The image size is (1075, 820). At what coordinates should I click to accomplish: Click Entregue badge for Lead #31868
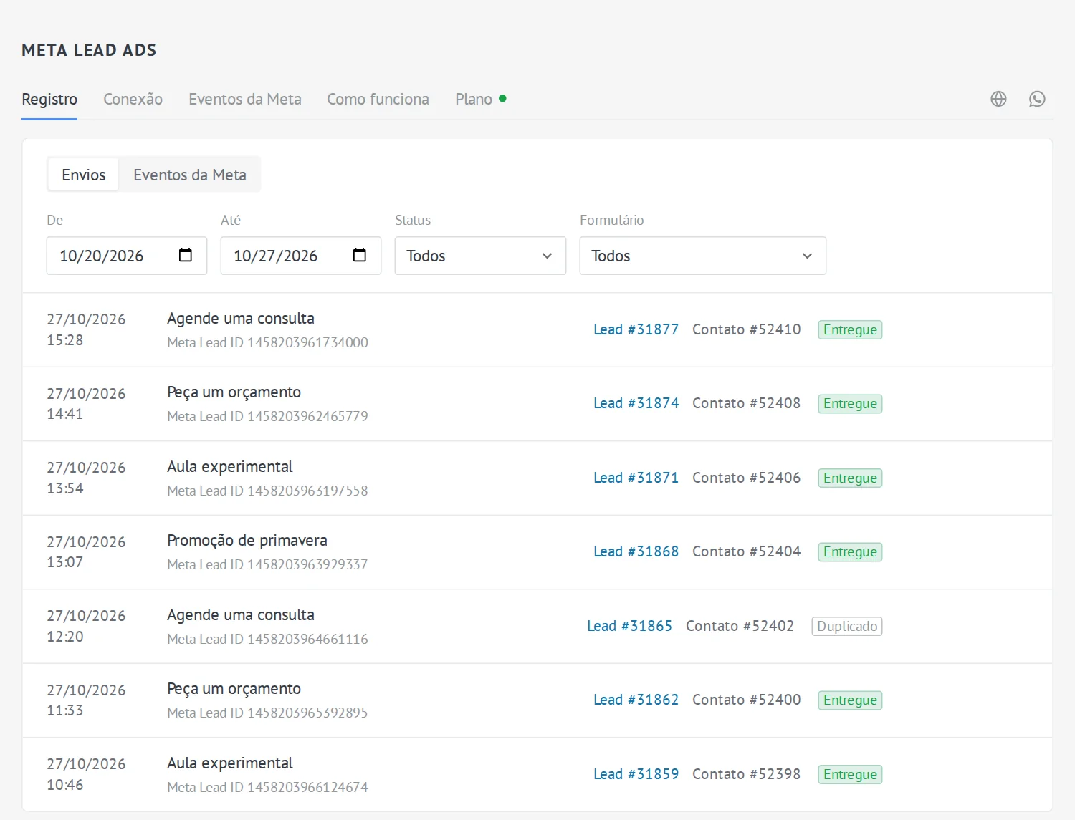(x=850, y=551)
